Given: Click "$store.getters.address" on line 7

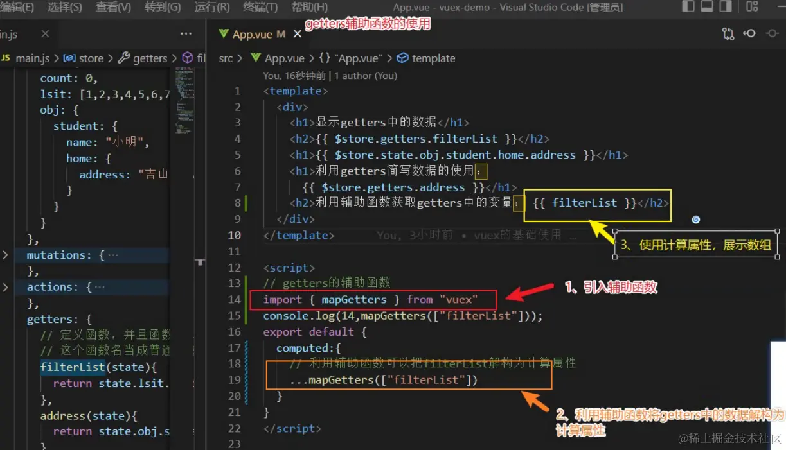Looking at the screenshot, I should tap(393, 187).
